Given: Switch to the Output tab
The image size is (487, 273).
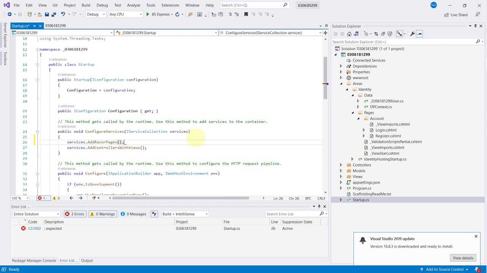Looking at the screenshot, I should point(87,260).
